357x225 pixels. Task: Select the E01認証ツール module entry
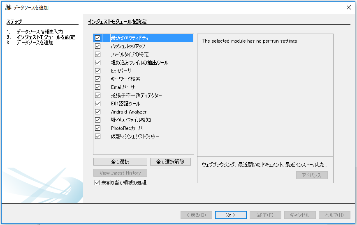125,104
